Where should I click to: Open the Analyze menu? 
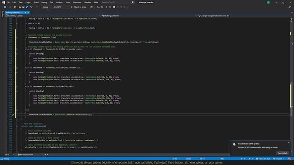coord(59,2)
